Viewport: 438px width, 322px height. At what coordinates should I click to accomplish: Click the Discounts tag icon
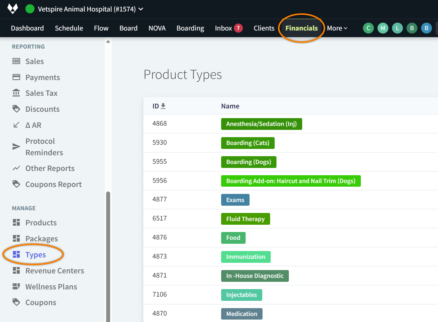point(16,109)
